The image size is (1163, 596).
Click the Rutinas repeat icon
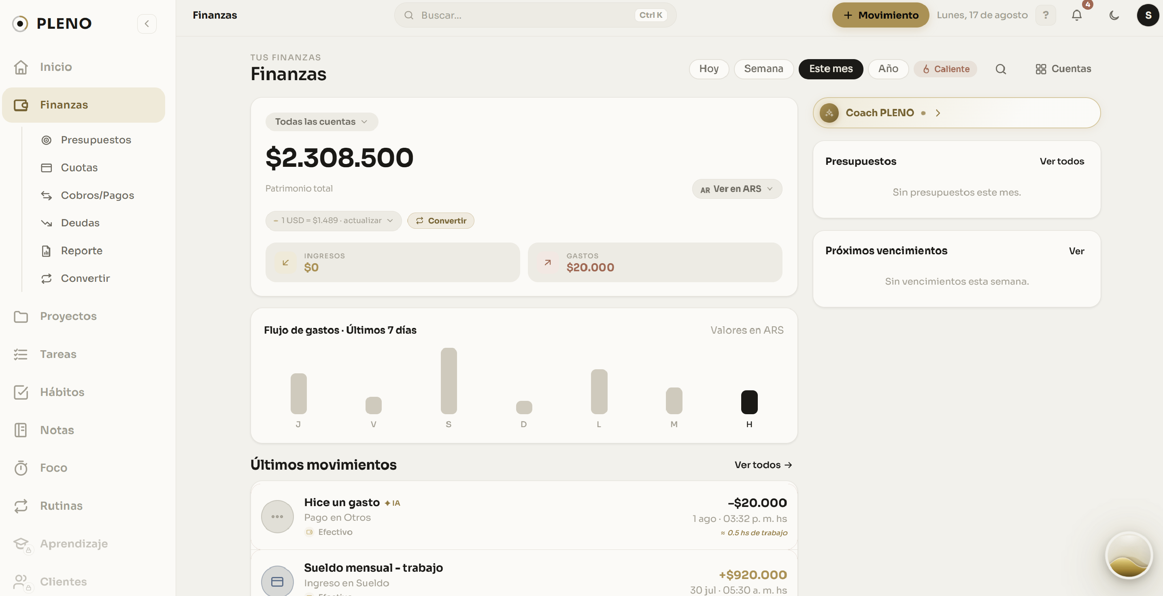coord(21,506)
